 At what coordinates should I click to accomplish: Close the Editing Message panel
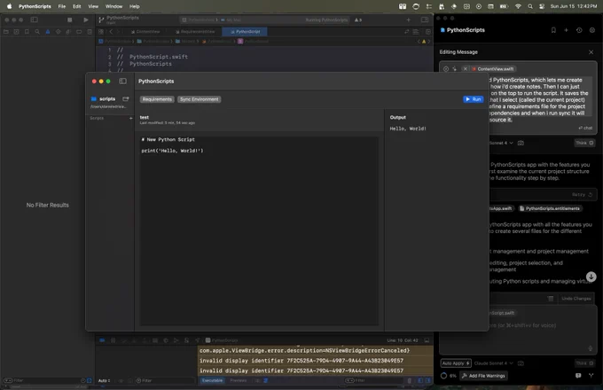(591, 52)
